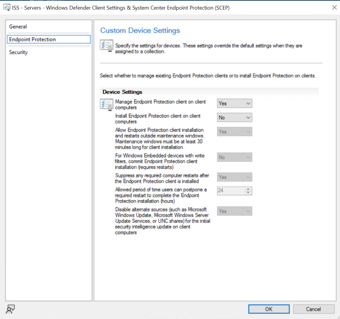This screenshot has width=340, height=319.
Task: Click the 'Specify the settings for devices' description text
Action: 209,49
